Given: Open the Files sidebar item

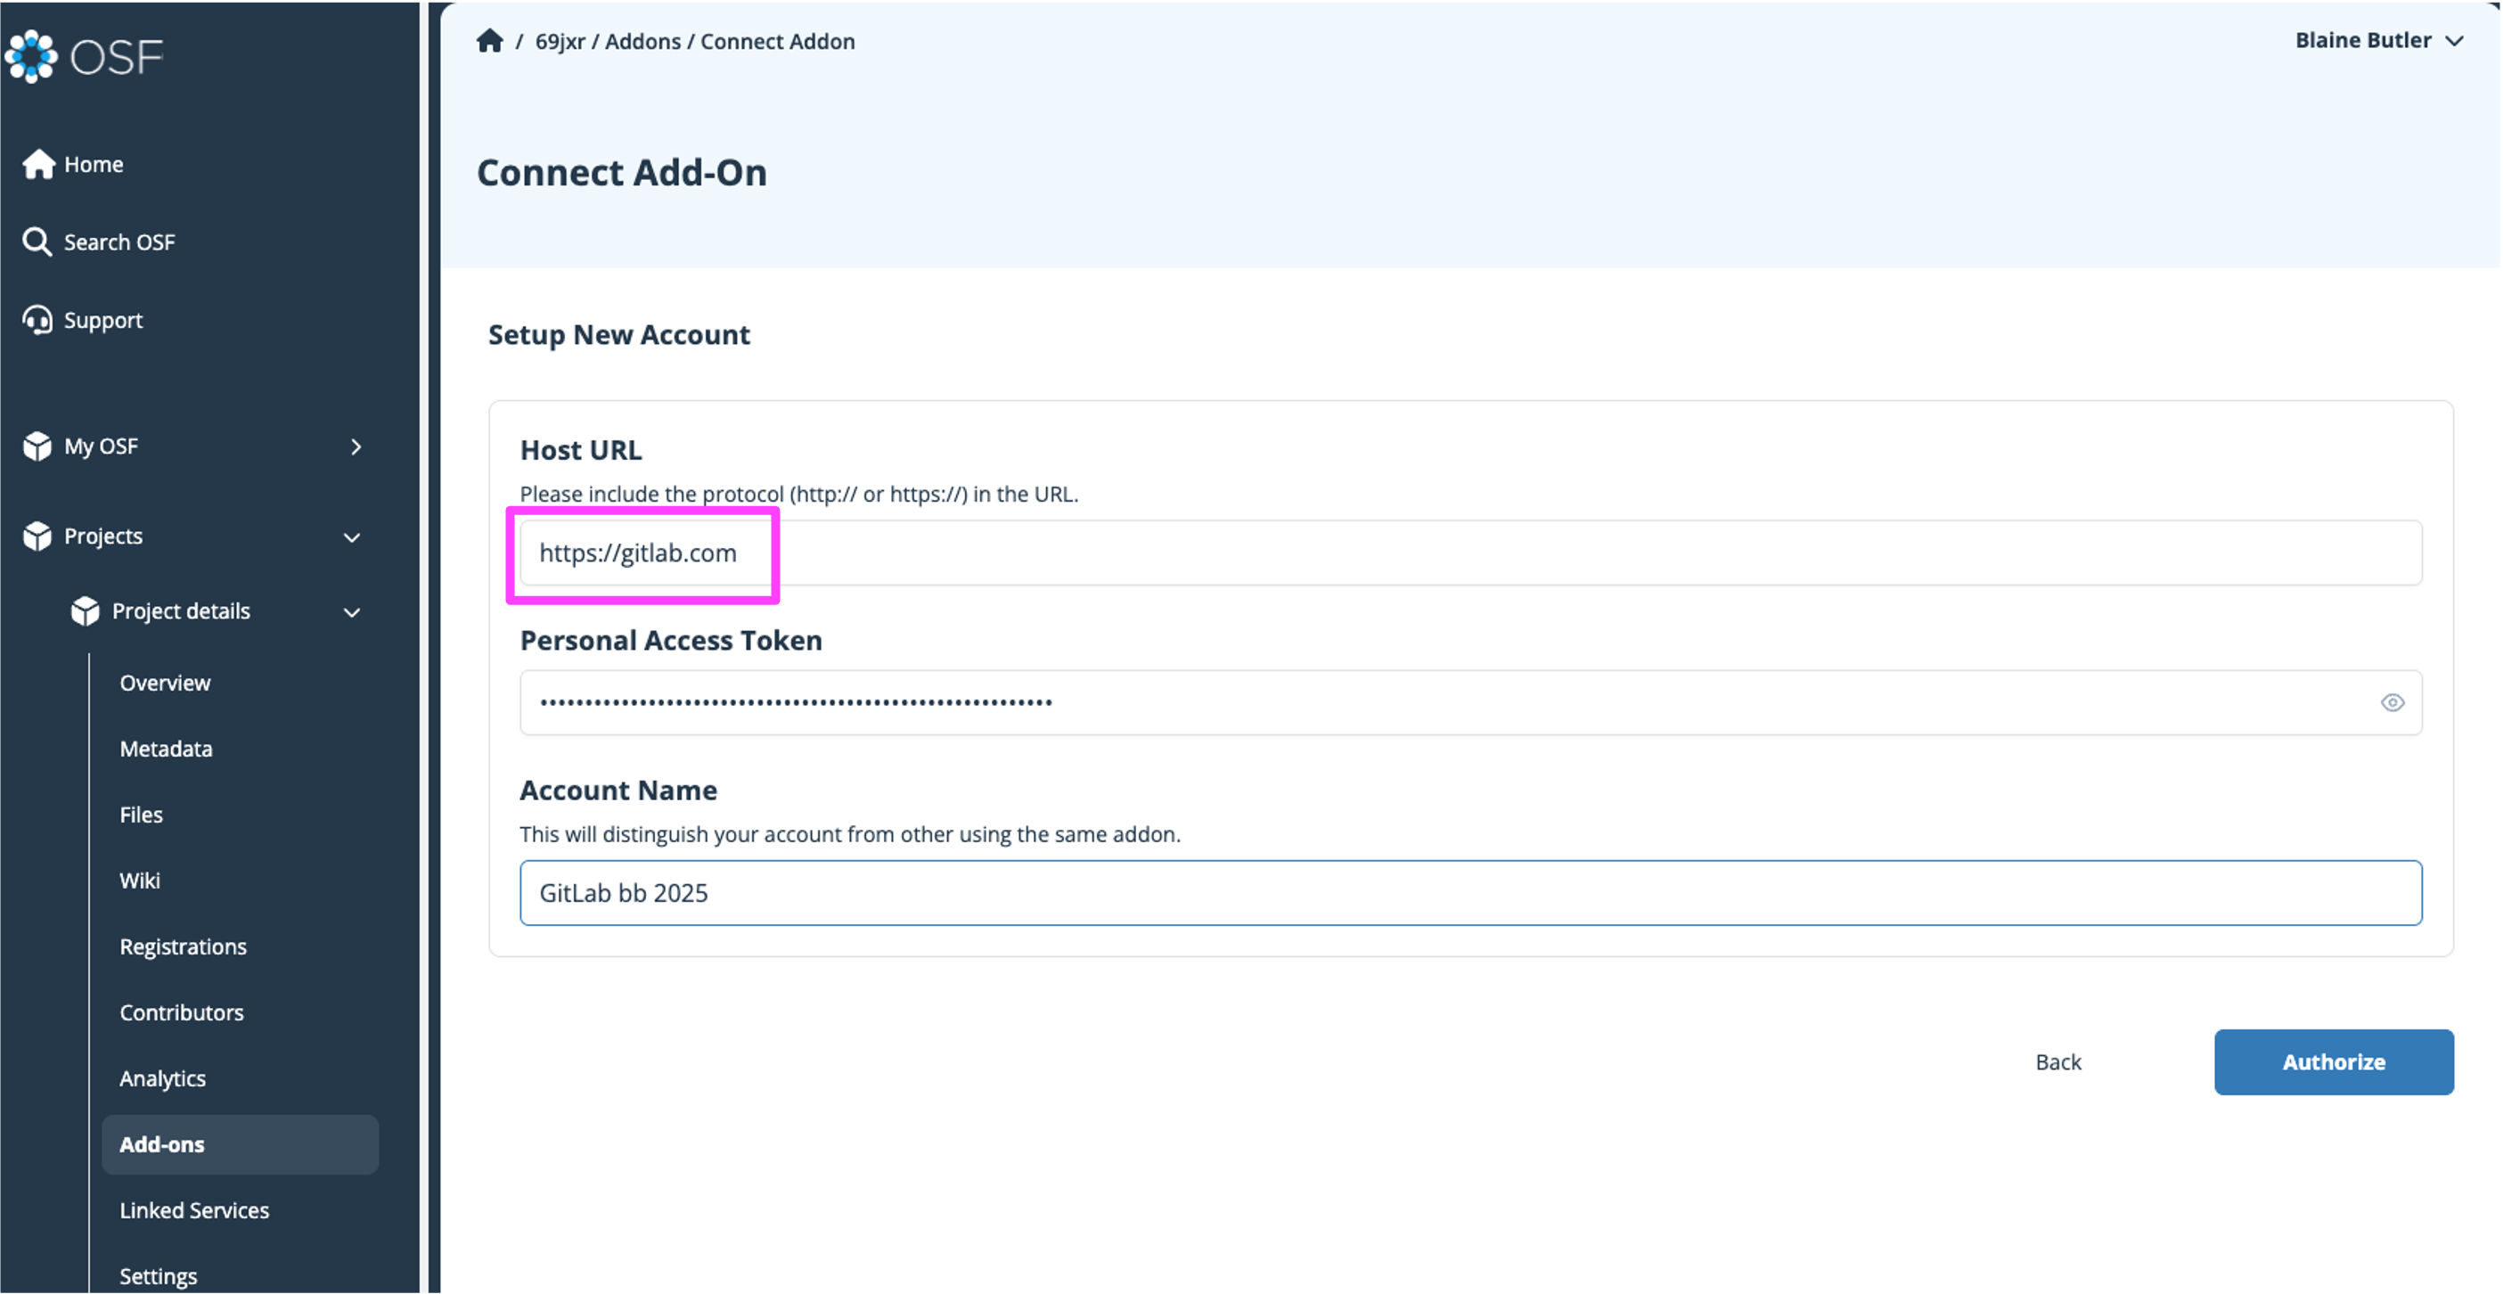Looking at the screenshot, I should [x=141, y=814].
